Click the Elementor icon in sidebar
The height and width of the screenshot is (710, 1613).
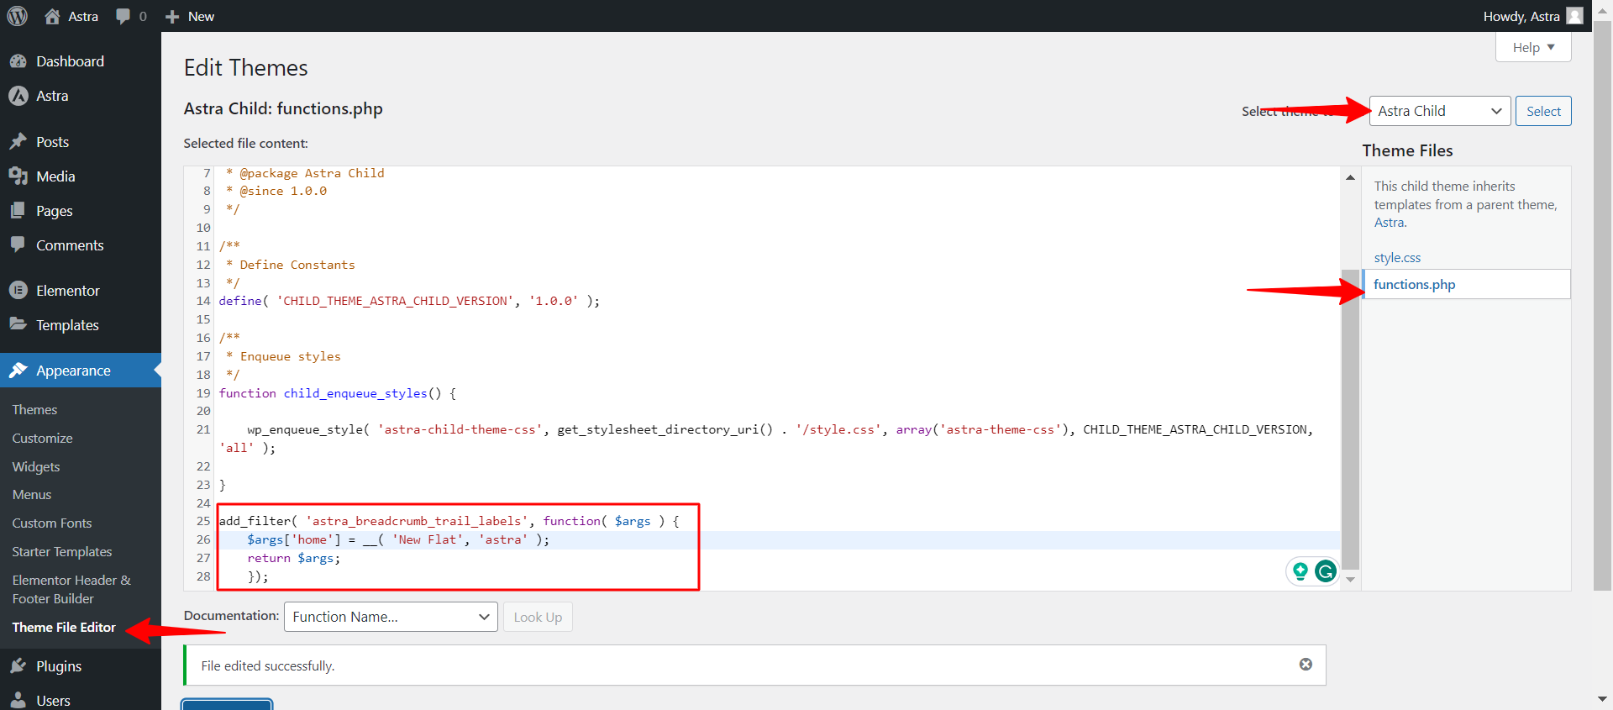18,290
